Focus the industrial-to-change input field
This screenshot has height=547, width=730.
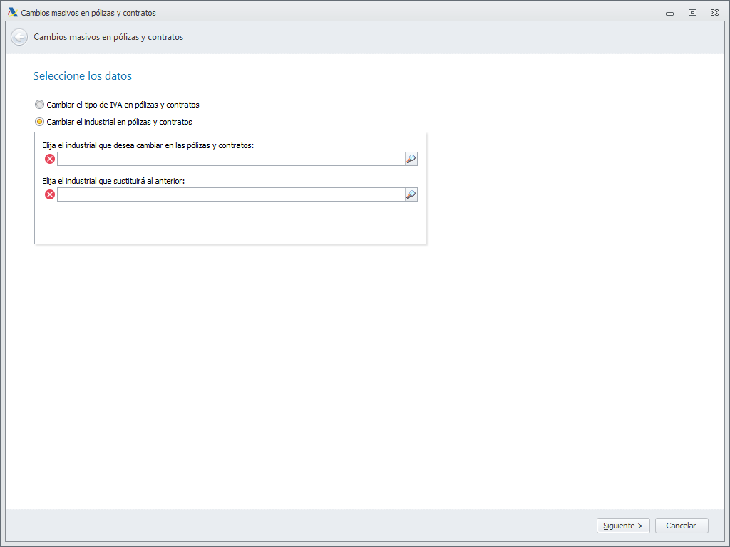pos(230,159)
